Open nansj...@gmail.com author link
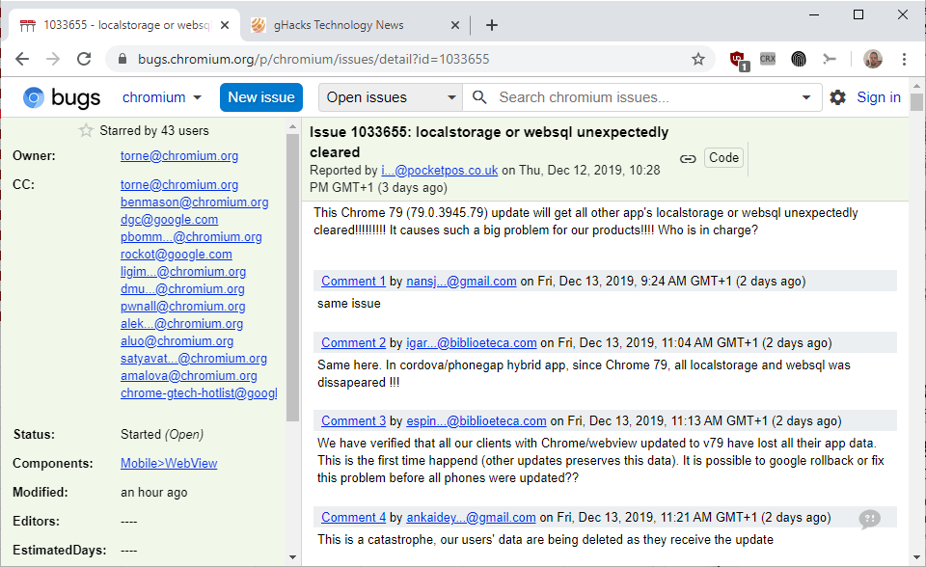 pyautogui.click(x=461, y=282)
